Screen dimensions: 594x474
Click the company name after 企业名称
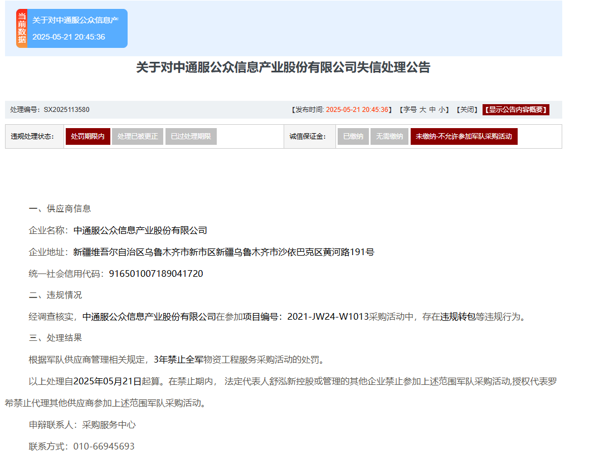[140, 231]
